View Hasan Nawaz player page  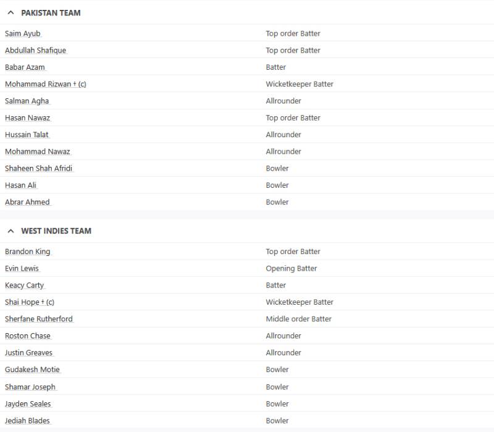tap(27, 117)
